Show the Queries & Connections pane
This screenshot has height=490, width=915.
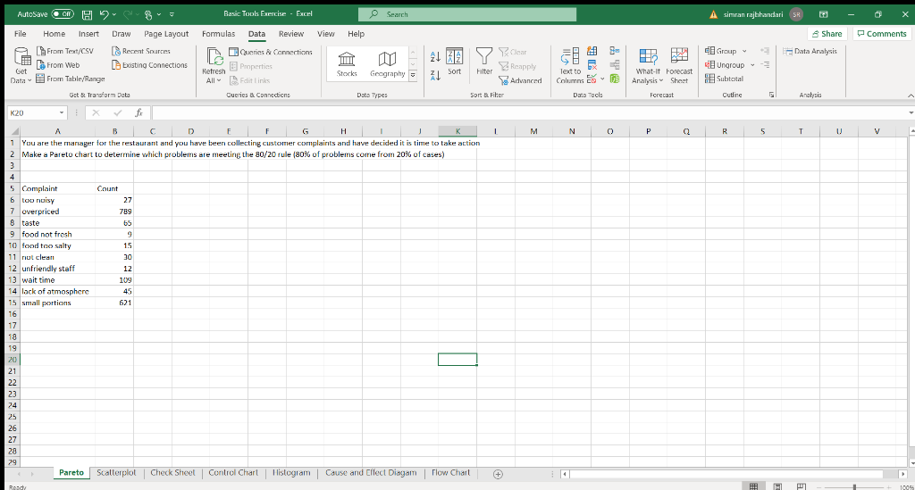pyautogui.click(x=270, y=52)
